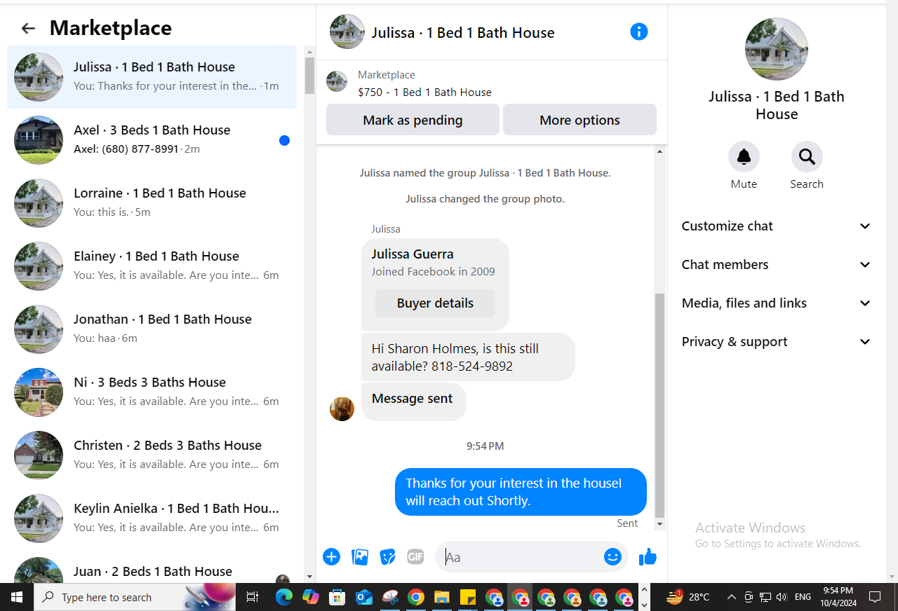
Task: Open Jonathan's 1 Bed 1 Bath House chat
Action: (x=152, y=329)
